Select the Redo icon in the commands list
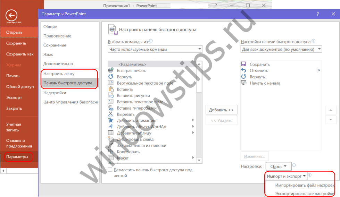 [111, 77]
